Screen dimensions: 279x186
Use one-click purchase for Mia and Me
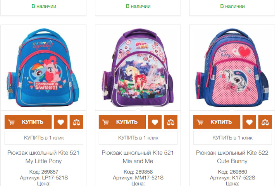pos(138,138)
